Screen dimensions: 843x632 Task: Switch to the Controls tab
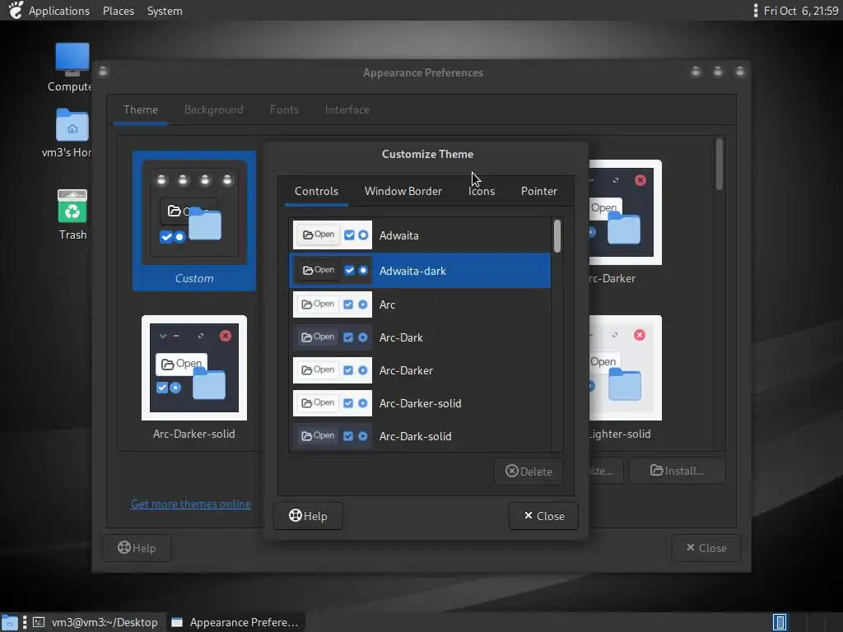pos(316,191)
